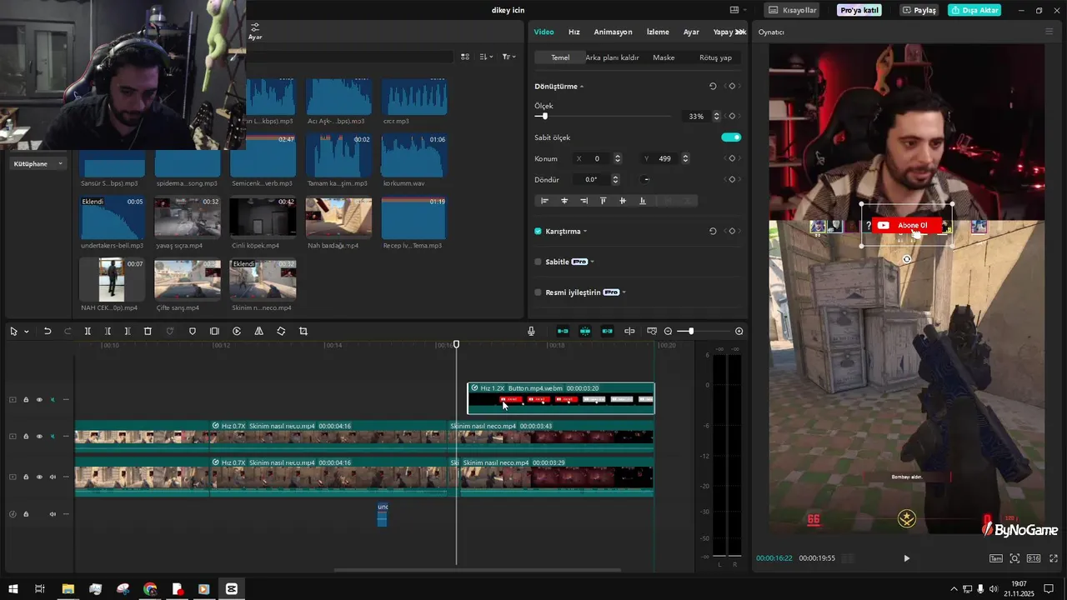Open the media filter dropdown
The width and height of the screenshot is (1067, 600).
[508, 57]
